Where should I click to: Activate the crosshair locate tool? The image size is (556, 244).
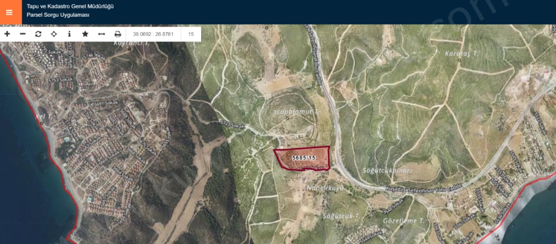click(x=54, y=34)
